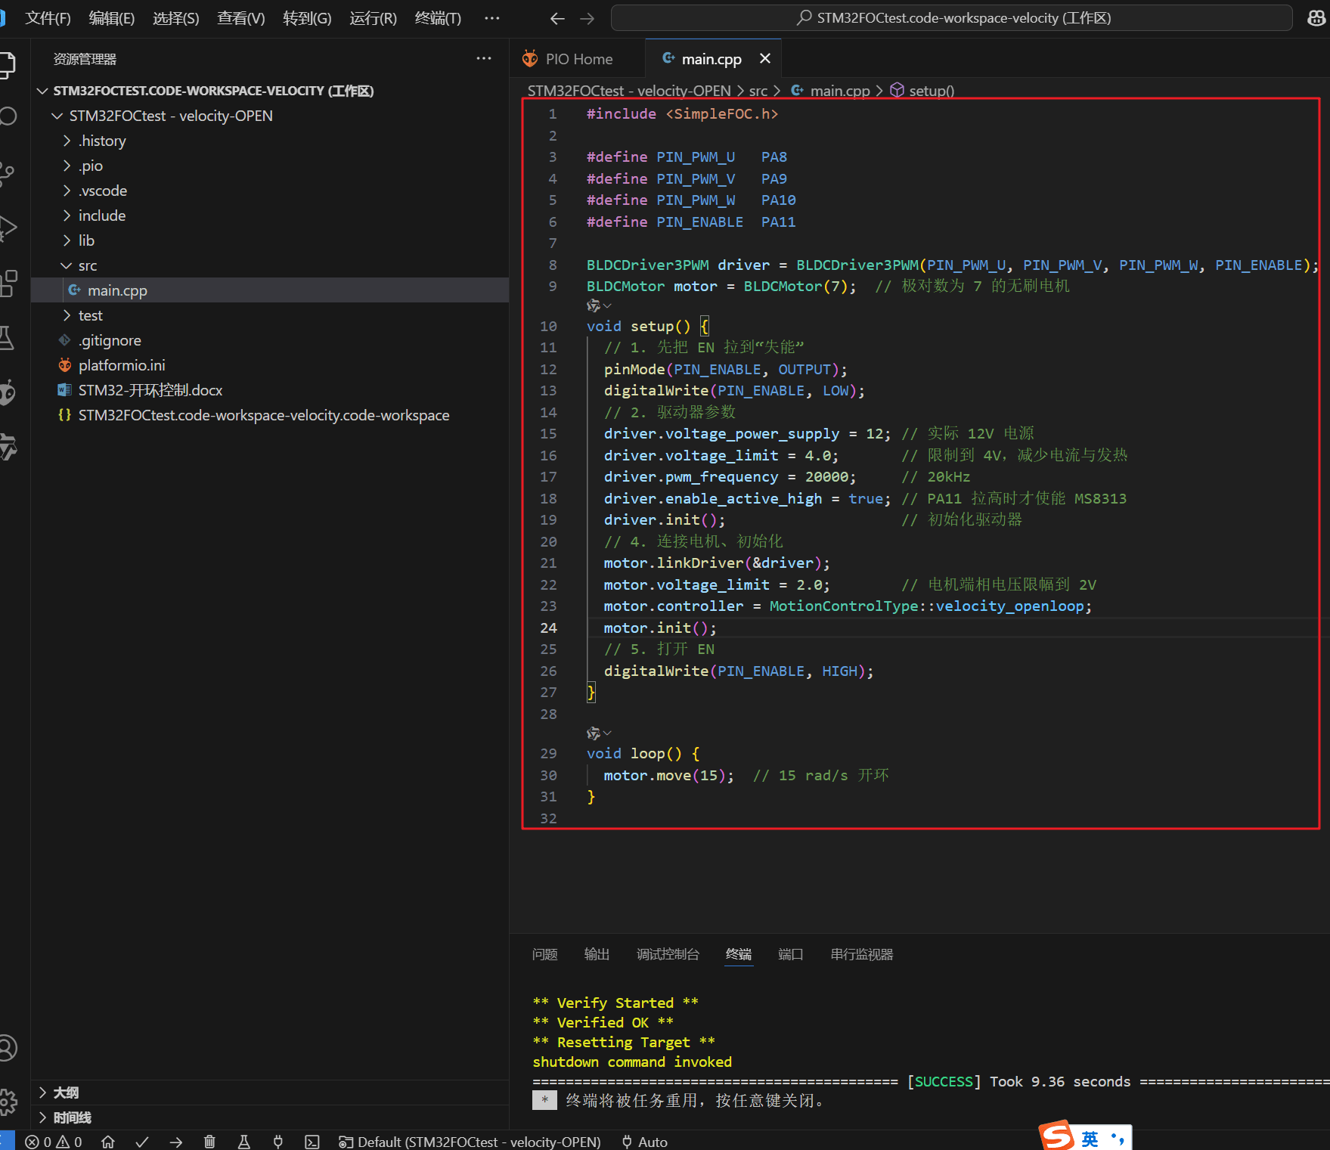This screenshot has width=1330, height=1150.
Task: Expand the 大纲 outline section
Action: point(66,1093)
